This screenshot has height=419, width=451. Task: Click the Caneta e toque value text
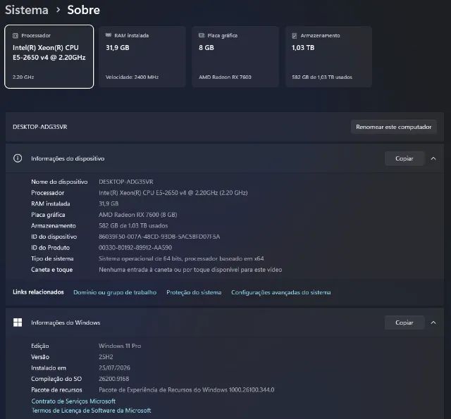pos(190,270)
